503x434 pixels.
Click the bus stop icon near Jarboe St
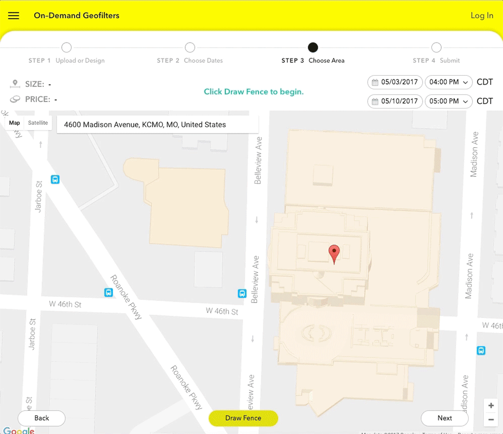tap(55, 180)
